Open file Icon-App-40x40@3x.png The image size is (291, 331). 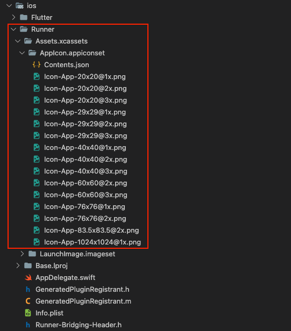[x=86, y=171]
